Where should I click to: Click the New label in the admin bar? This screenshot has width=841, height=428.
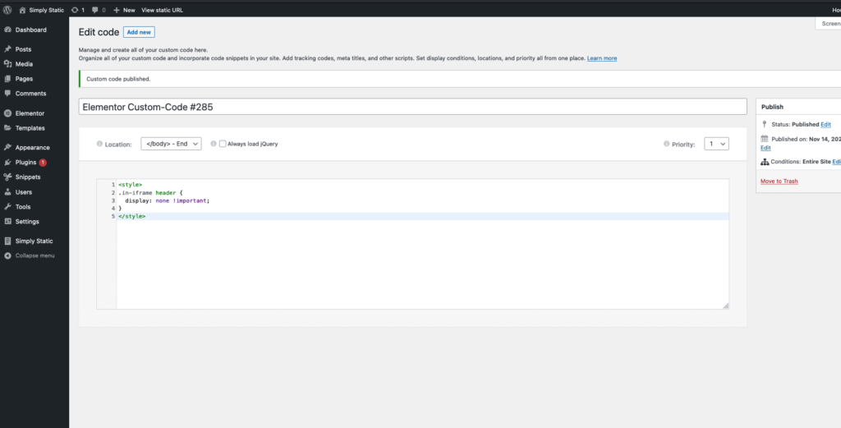pyautogui.click(x=129, y=10)
